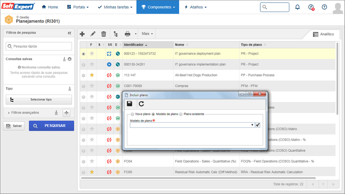Toggle favorite star for FO05 row
345x194 pixels.
pyautogui.click(x=92, y=172)
